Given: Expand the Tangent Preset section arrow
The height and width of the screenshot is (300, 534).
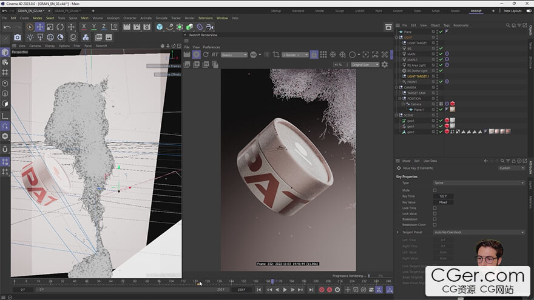Looking at the screenshot, I should pyautogui.click(x=397, y=232).
